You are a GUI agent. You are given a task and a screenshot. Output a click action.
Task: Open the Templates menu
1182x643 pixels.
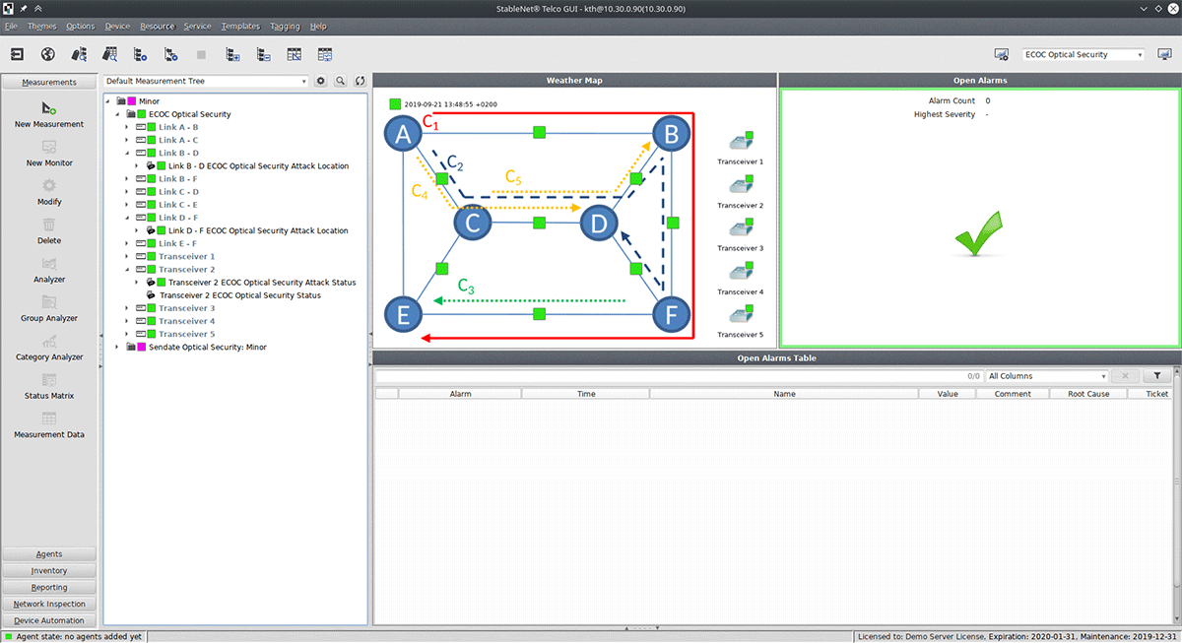(x=240, y=26)
